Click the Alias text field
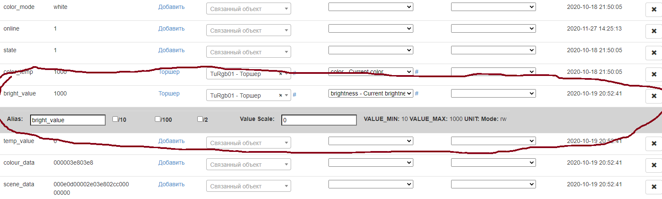 [x=68, y=120]
